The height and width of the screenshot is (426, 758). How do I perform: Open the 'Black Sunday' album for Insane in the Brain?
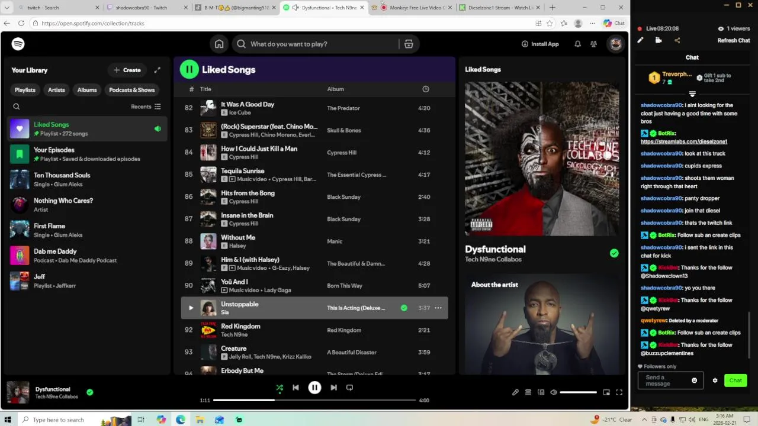[x=343, y=219]
